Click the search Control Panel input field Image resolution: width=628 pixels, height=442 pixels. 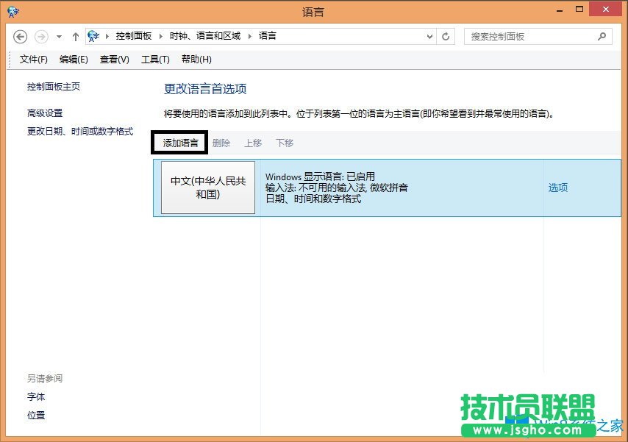529,35
